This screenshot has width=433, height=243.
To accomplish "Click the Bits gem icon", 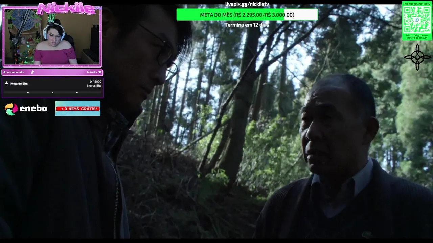I will tap(6, 83).
